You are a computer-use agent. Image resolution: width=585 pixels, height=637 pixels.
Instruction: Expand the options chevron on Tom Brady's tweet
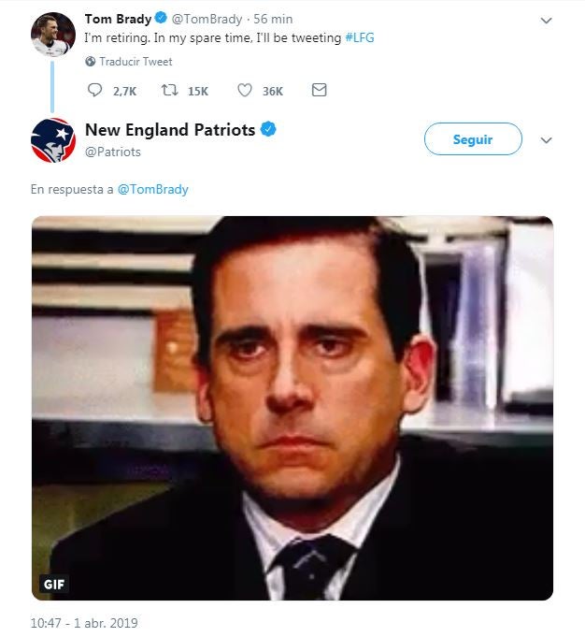(547, 19)
